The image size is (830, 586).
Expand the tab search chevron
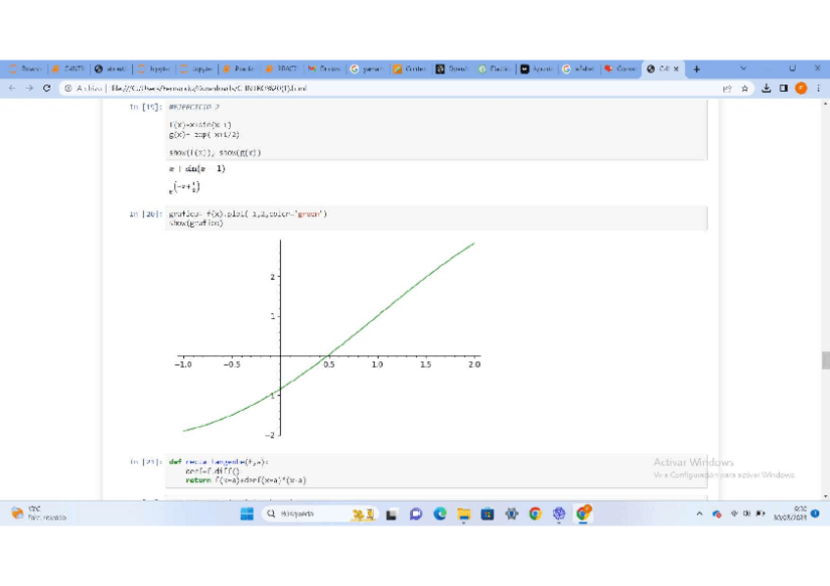click(743, 68)
